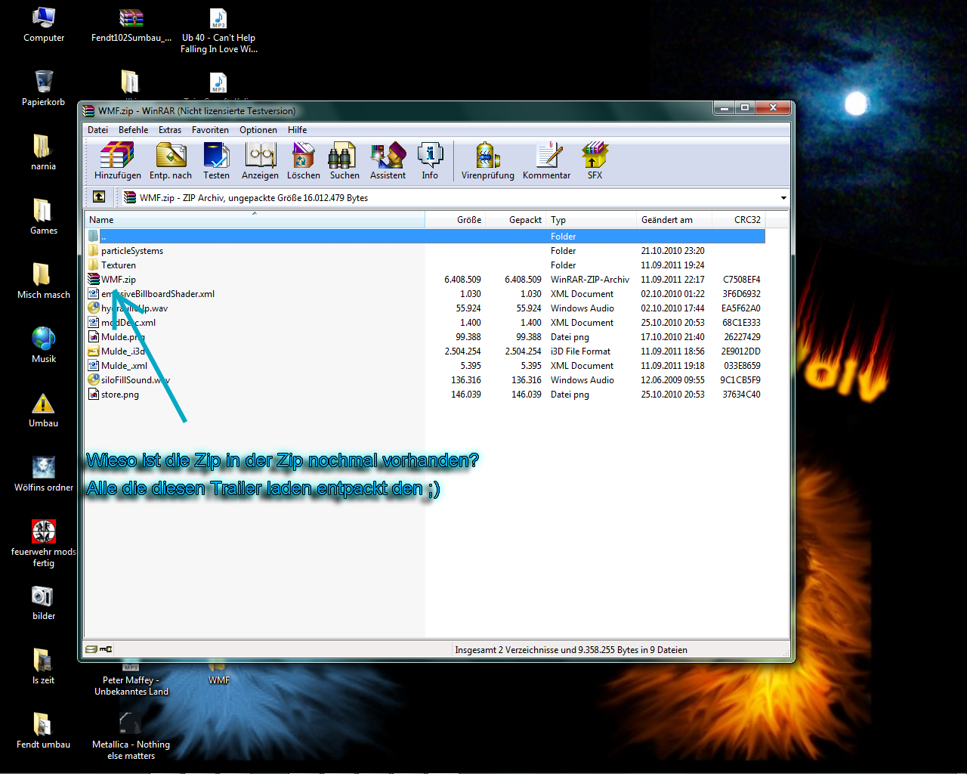Expand the archive path dropdown arrow
This screenshot has width=967, height=774.
[783, 198]
